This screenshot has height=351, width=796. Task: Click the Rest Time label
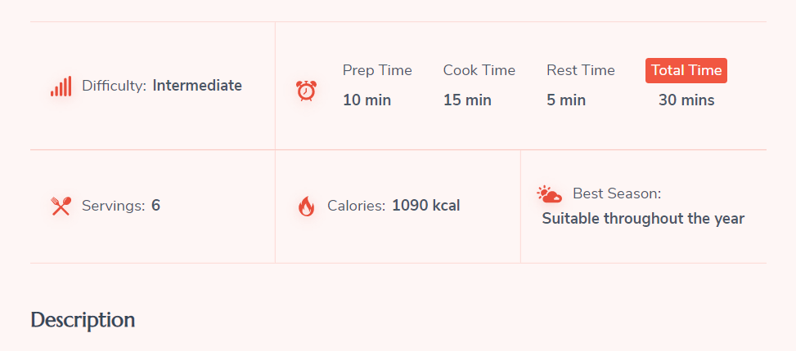pos(581,70)
